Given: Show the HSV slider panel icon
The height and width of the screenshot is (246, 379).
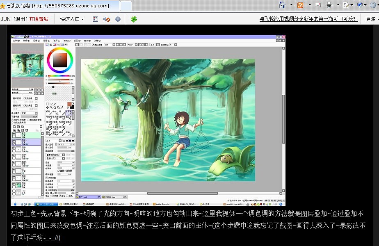Looking at the screenshot, I should tap(55, 45).
